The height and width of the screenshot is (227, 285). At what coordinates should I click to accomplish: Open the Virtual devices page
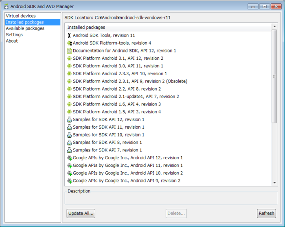click(33, 16)
